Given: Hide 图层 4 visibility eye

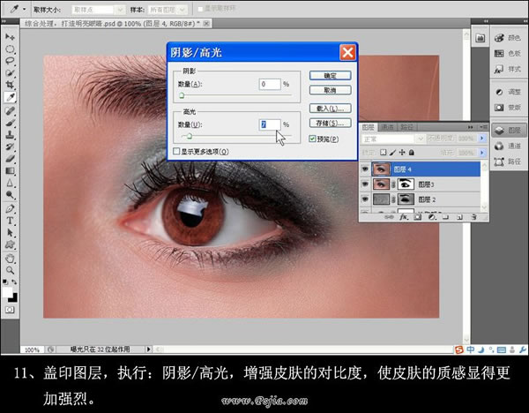Looking at the screenshot, I should pyautogui.click(x=365, y=169).
